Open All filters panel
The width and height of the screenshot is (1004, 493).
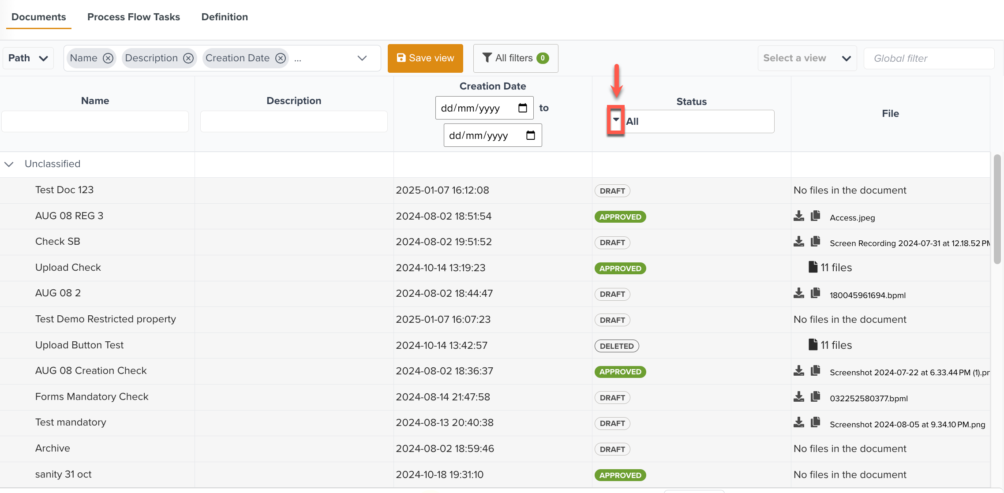[x=515, y=58]
